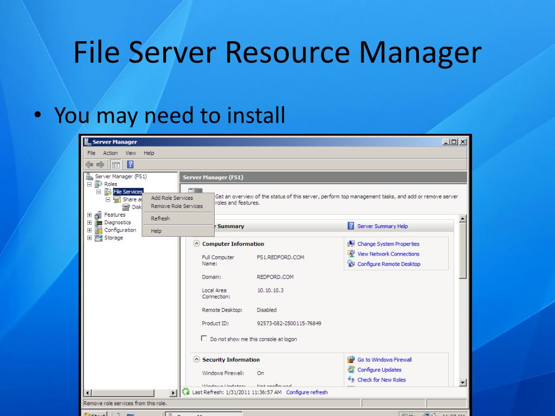The image size is (555, 416).
Task: Click the Server Manager (FS1) root tree icon
Action: point(89,176)
